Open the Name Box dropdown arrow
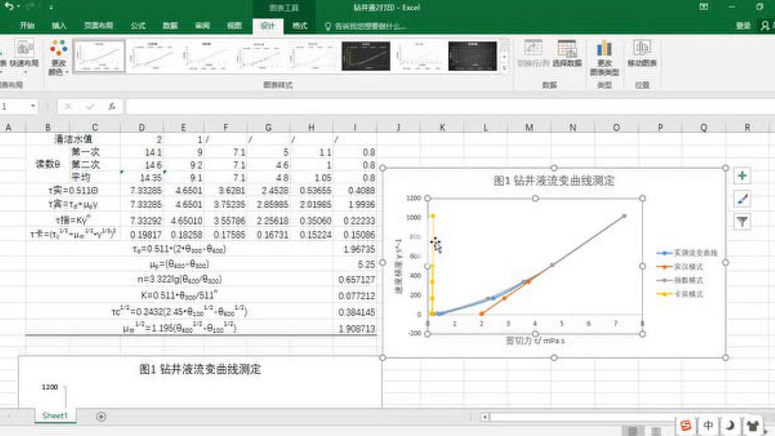The width and height of the screenshot is (775, 436). point(33,106)
